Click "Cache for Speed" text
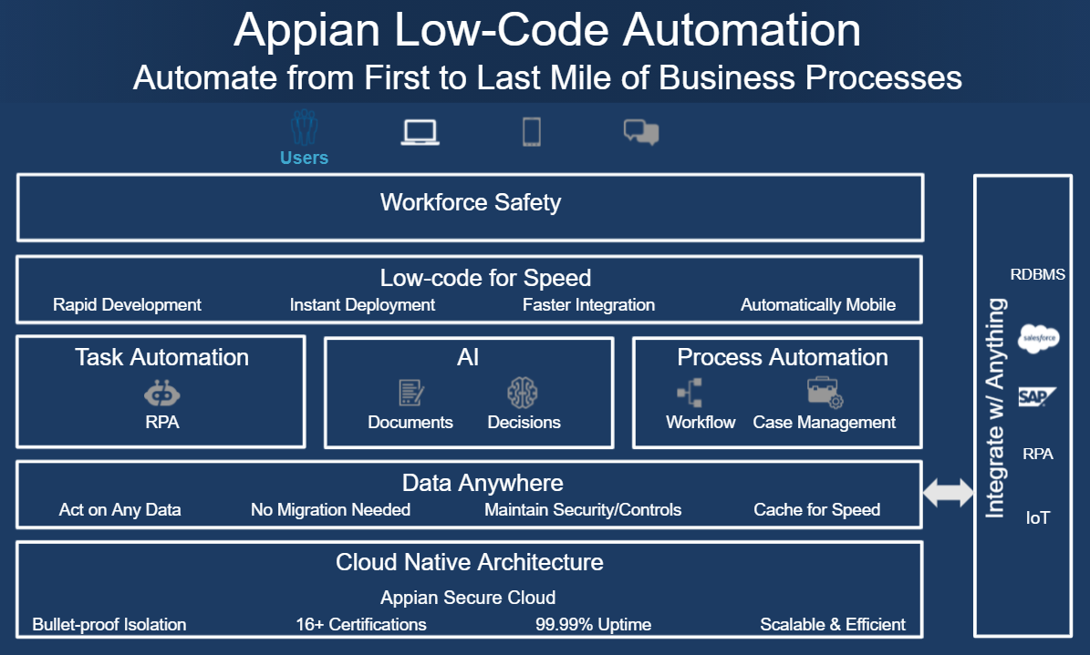 (816, 510)
